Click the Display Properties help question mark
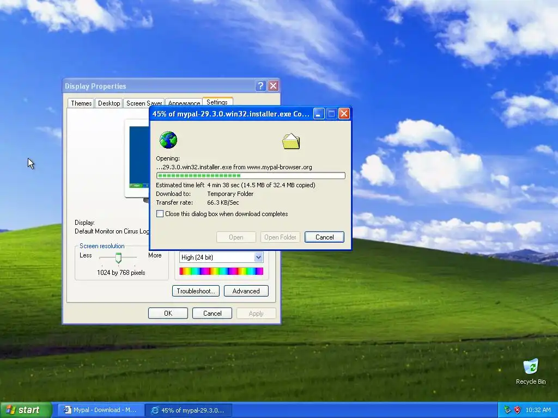 pyautogui.click(x=260, y=85)
